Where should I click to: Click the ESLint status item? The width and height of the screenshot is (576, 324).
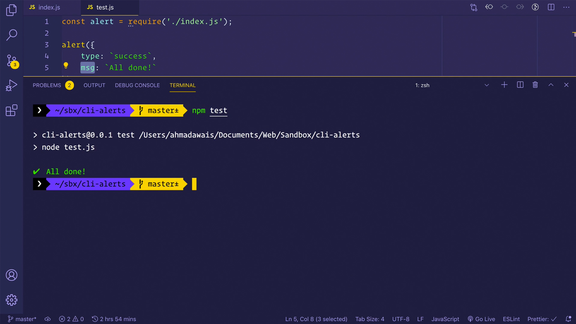(511, 319)
